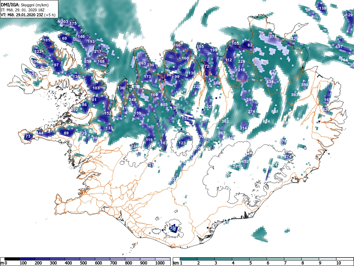The width and height of the screenshot is (354, 266).
Task: Click the visibility value 259 on the map
Action: click(x=88, y=61)
